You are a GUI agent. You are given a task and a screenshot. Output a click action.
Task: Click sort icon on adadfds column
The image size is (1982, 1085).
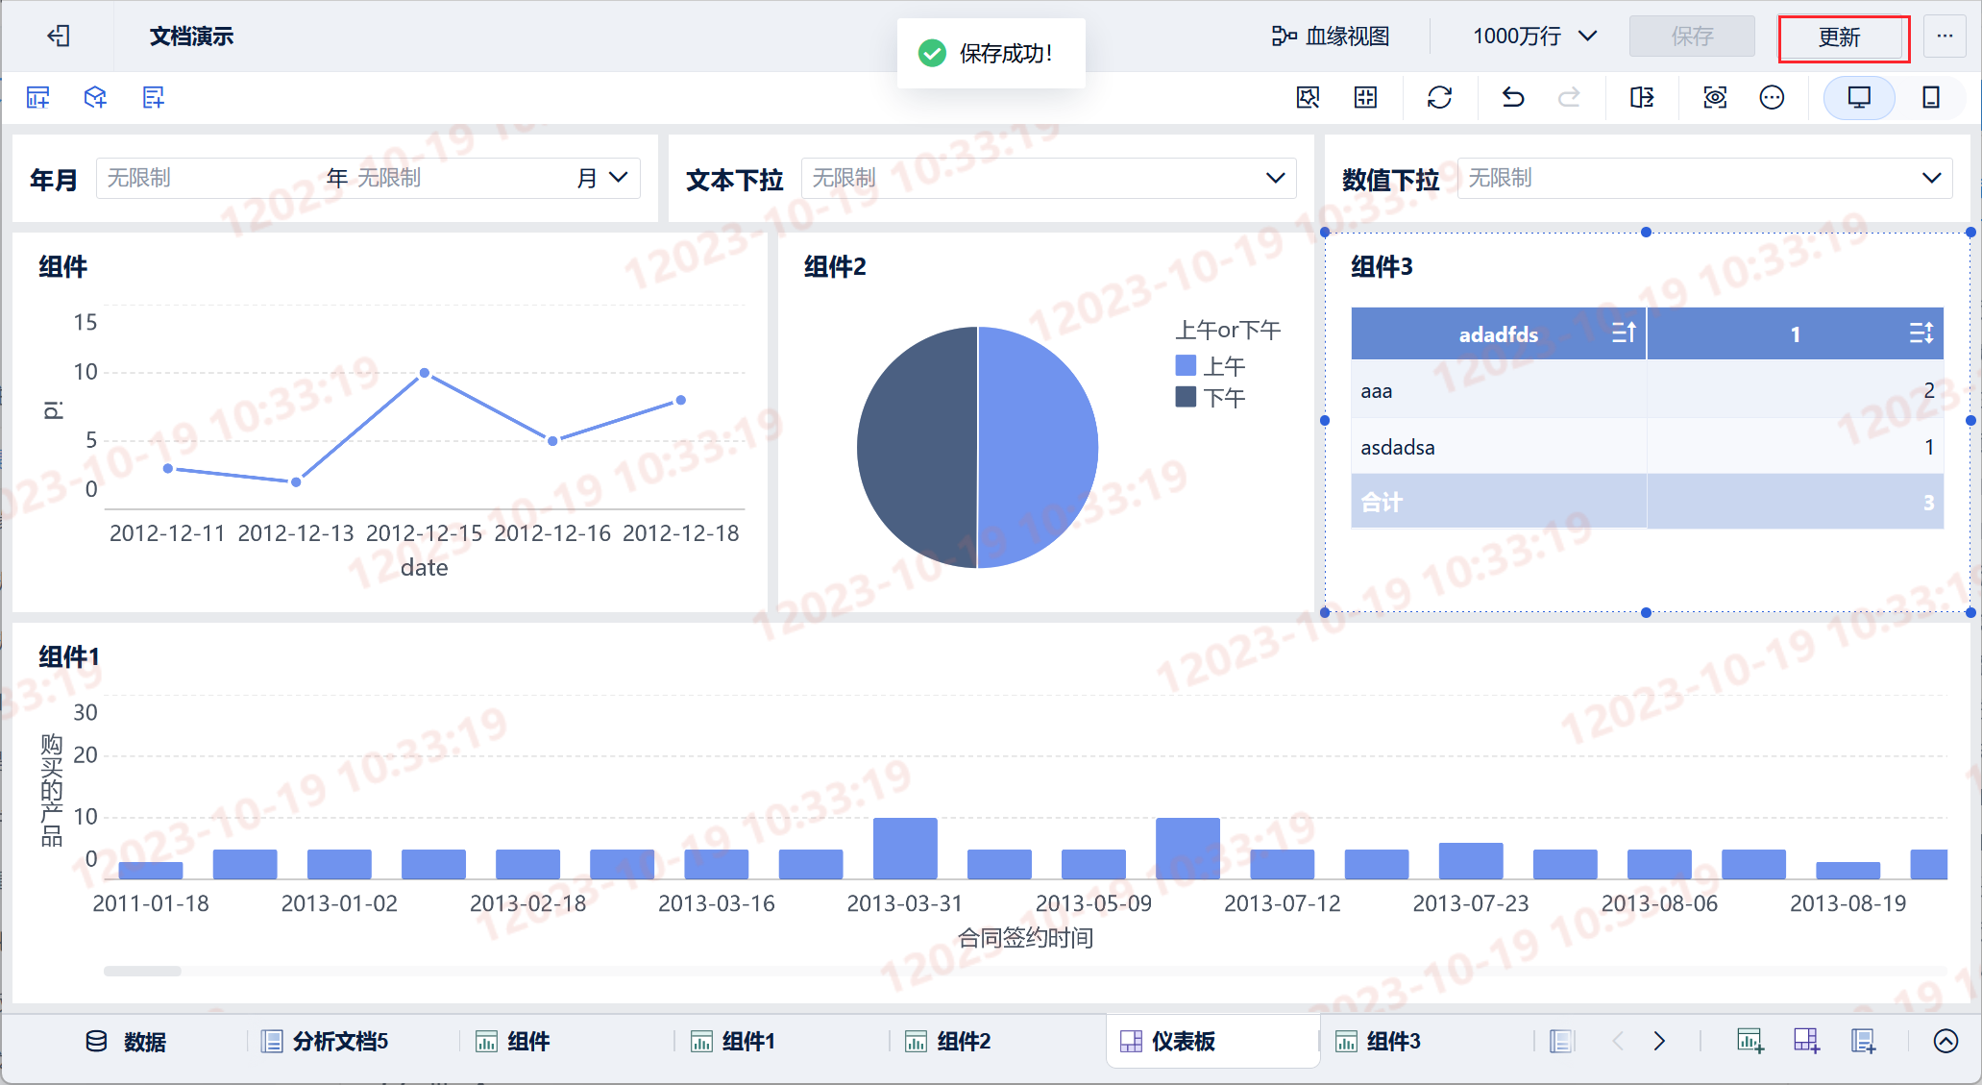1623,333
